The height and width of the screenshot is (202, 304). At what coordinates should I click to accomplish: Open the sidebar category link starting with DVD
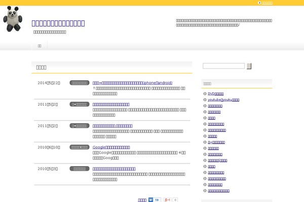[216, 93]
